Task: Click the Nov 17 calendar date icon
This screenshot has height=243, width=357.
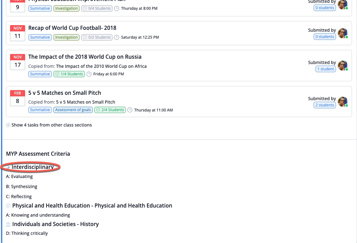Action: pyautogui.click(x=18, y=62)
